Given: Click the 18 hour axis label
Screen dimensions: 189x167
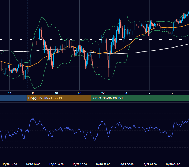Looking at the screenshot, I should pos(56,93).
